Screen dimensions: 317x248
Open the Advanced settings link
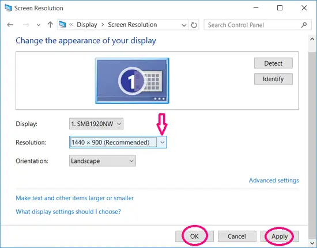274,180
